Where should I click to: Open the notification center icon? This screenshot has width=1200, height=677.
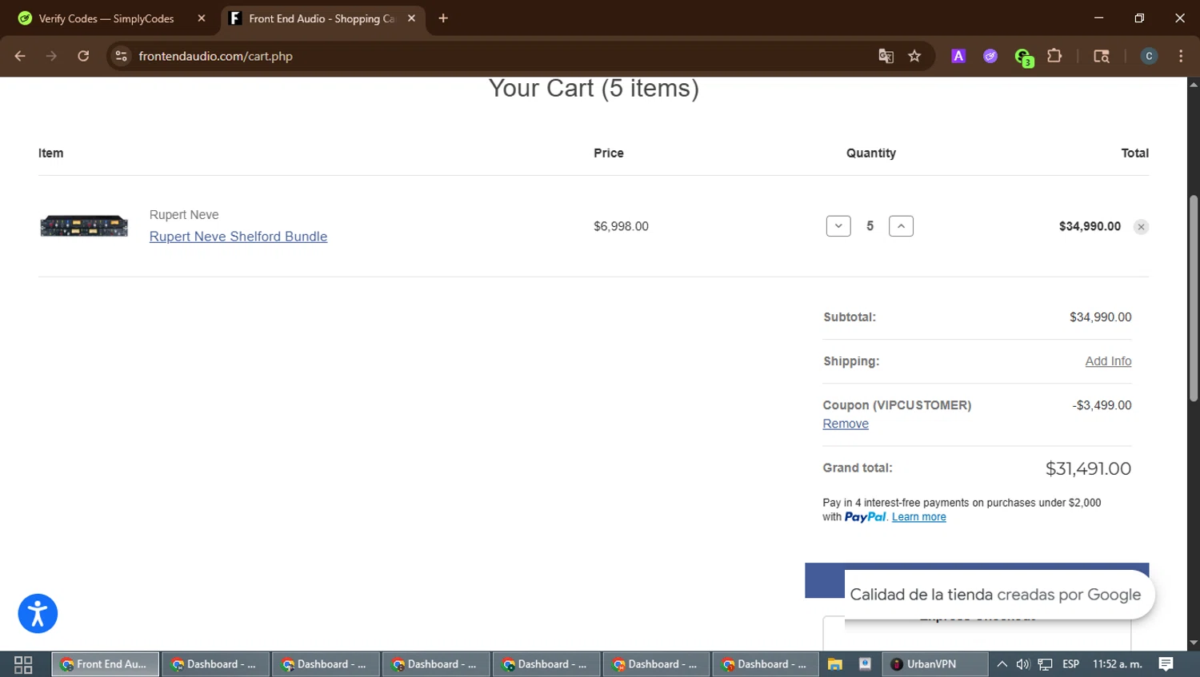1166,664
